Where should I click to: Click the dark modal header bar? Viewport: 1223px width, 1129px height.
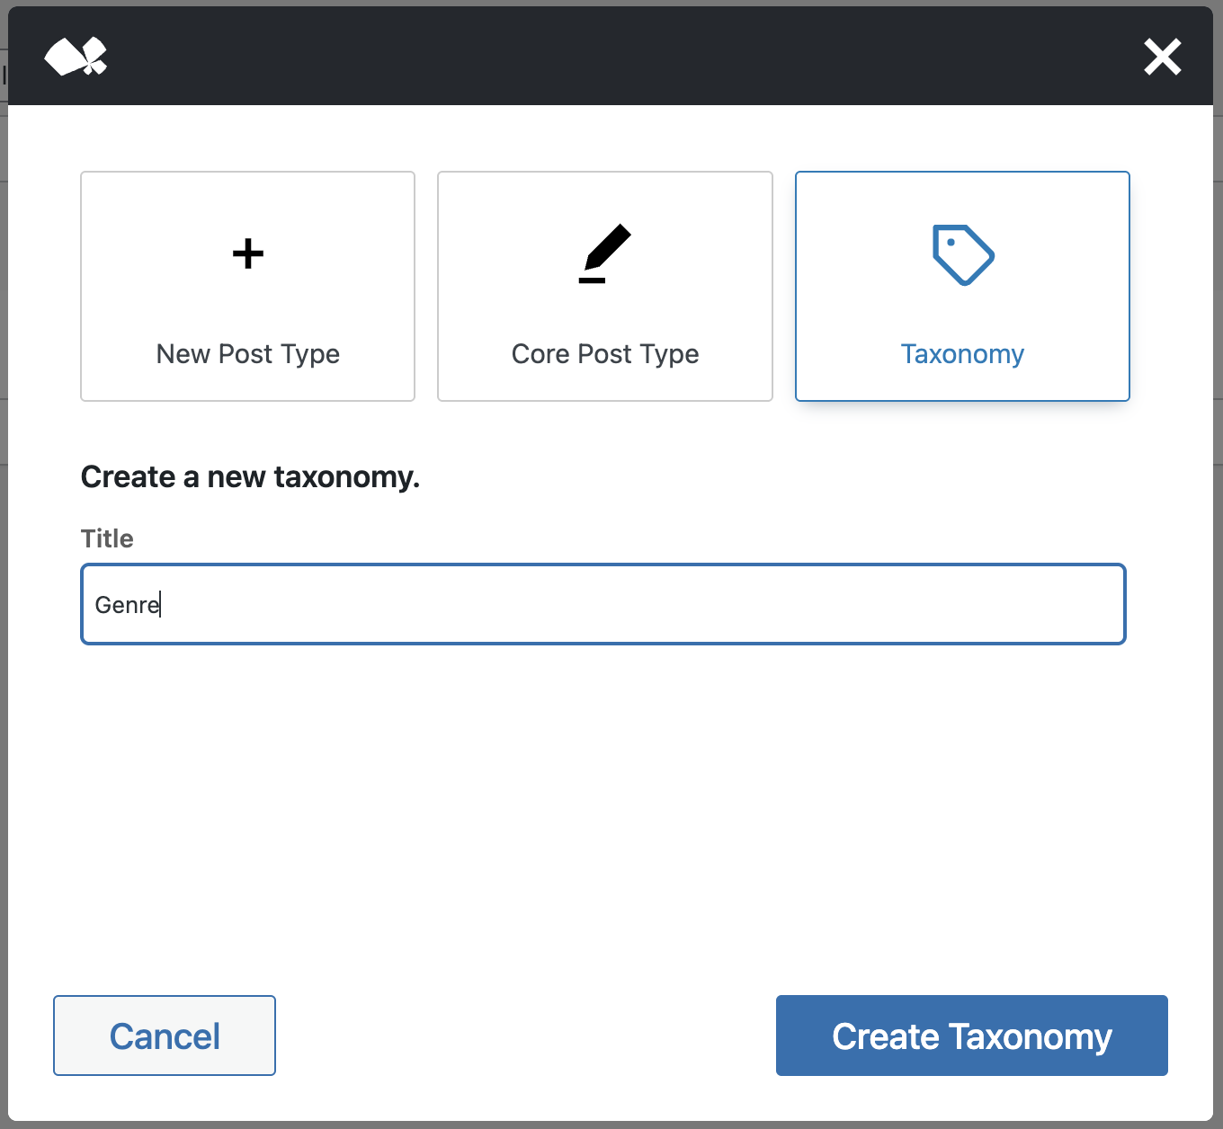[x=611, y=56]
